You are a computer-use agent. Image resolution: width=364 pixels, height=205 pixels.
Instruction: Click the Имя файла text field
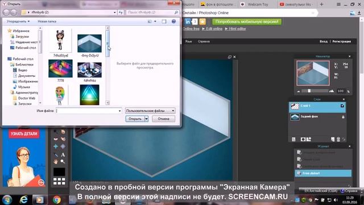click(89, 111)
